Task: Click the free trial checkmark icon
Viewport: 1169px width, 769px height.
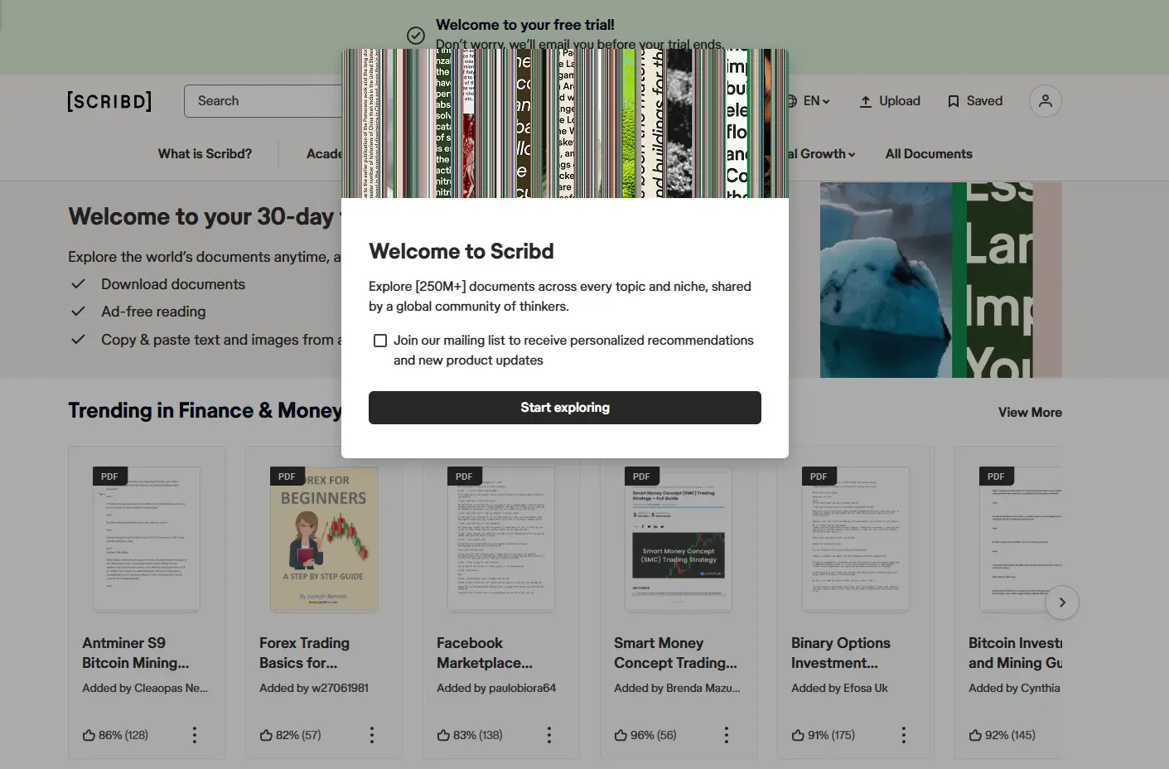Action: click(x=416, y=35)
